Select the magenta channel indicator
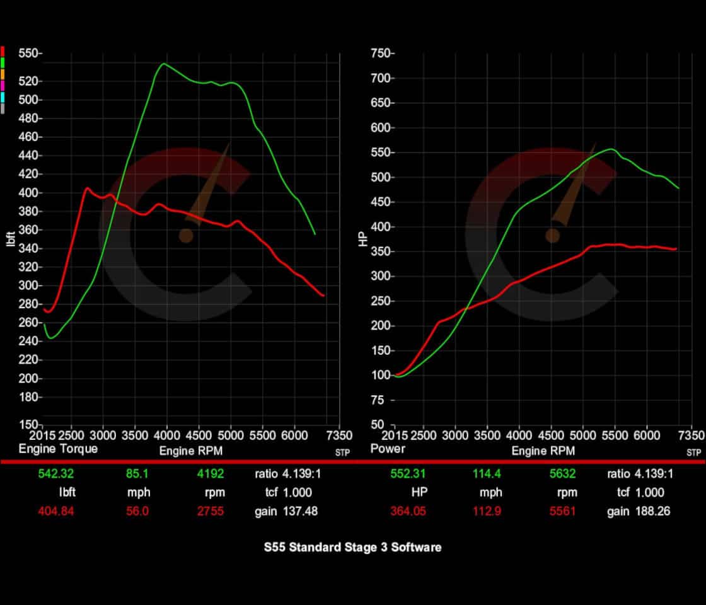The height and width of the screenshot is (605, 706). tap(3, 85)
